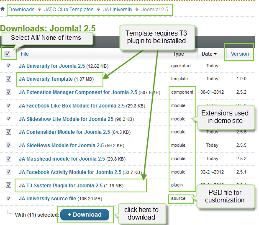Viewport: 259px width, 225px height.
Task: Open JA University breadcrumb link
Action: (118, 10)
